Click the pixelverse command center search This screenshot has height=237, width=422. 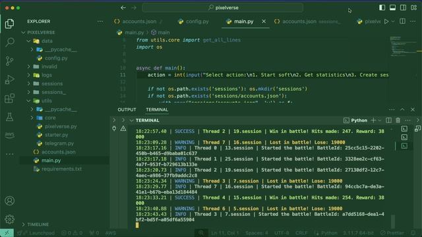point(223,8)
